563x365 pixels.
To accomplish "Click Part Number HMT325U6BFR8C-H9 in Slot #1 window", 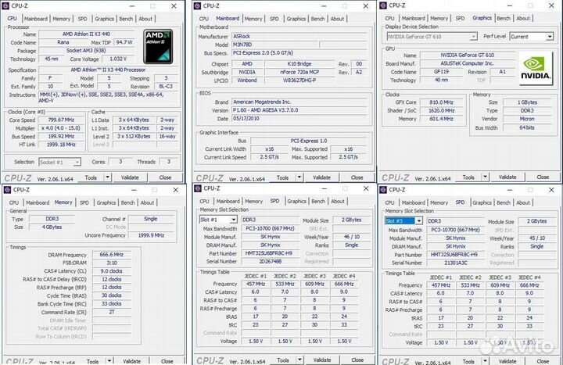I will (271, 253).
